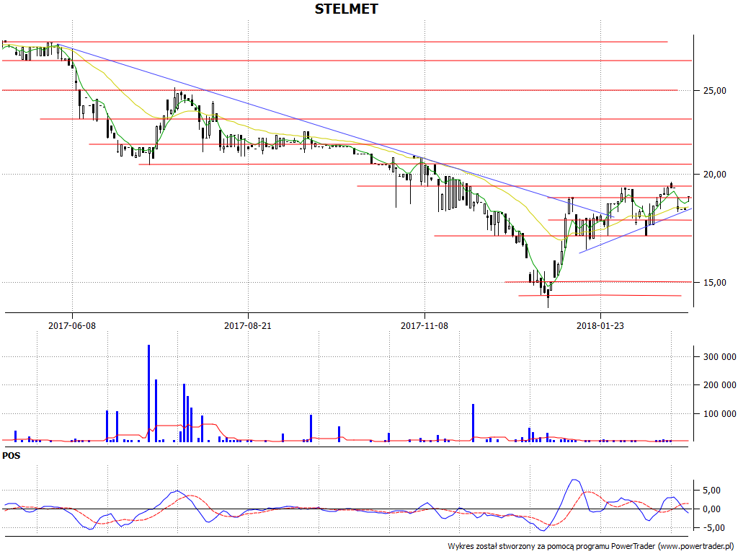Viewport: 738px width, 554px height.
Task: Click the tallest volume bar above 300 000
Action: click(148, 393)
